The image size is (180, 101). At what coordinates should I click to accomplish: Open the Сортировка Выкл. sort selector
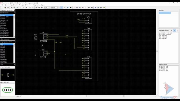(8, 42)
